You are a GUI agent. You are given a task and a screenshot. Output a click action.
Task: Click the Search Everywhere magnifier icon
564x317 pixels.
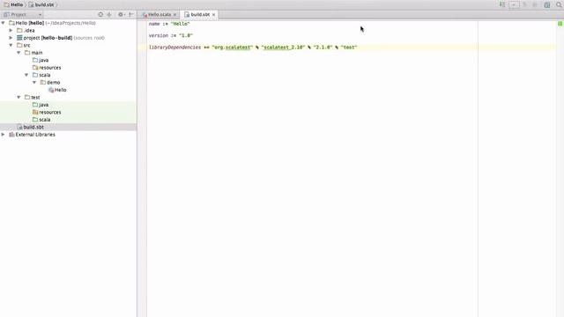pyautogui.click(x=559, y=4)
